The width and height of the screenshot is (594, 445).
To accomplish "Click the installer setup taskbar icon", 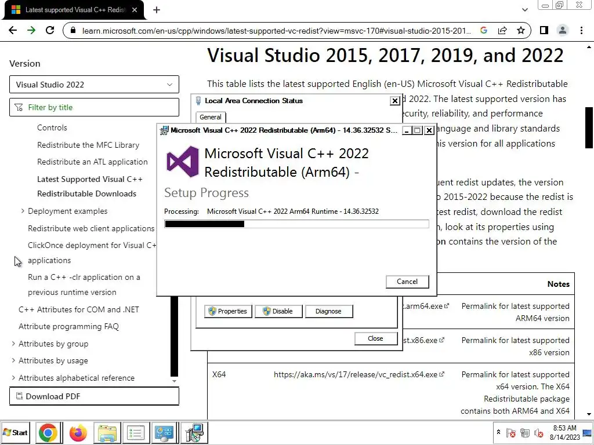I will pos(194,433).
